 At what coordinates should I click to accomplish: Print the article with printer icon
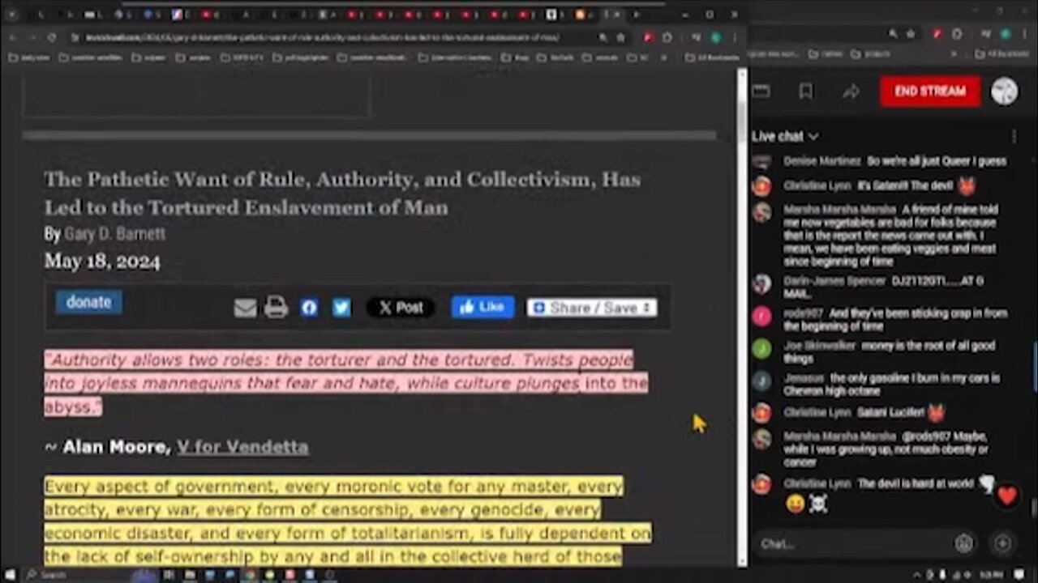point(276,307)
